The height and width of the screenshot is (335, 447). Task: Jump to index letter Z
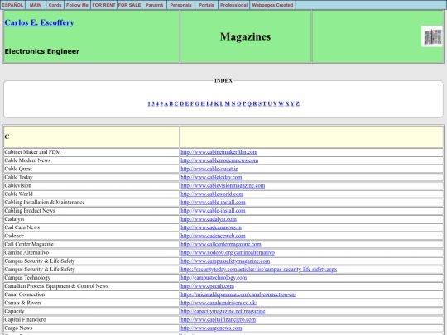[x=297, y=103]
